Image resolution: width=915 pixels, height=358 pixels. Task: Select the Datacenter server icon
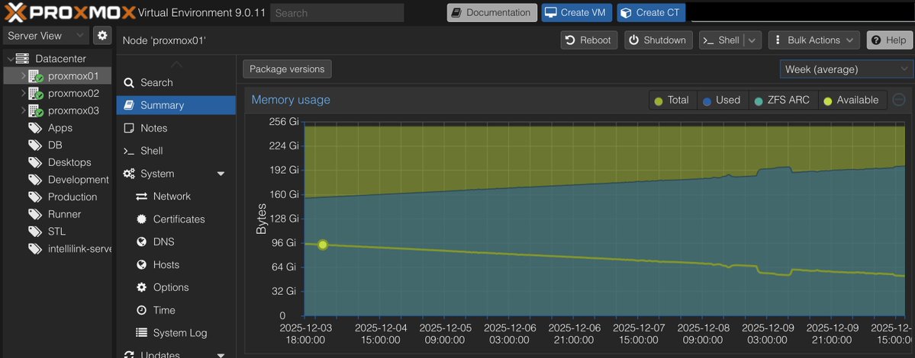tap(22, 59)
